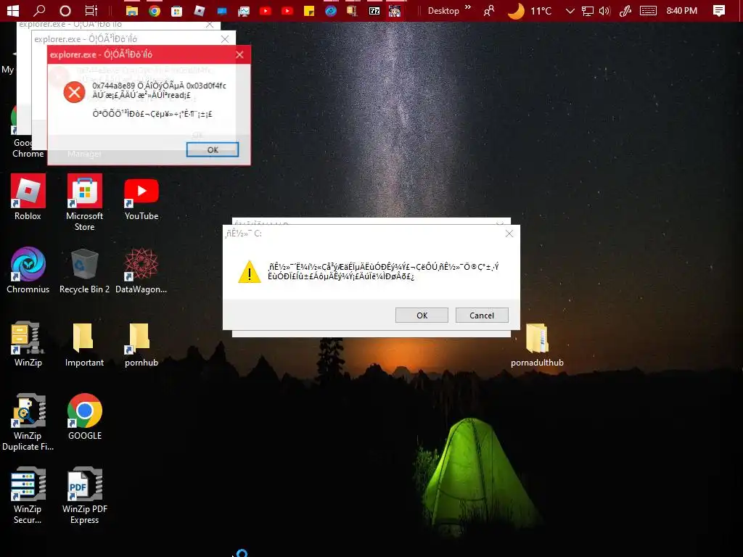Click the Cortana circle icon
Screen dimensions: 743x557
pos(65,10)
